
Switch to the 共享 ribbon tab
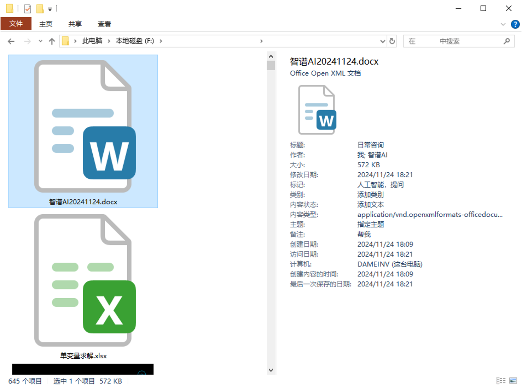point(75,24)
